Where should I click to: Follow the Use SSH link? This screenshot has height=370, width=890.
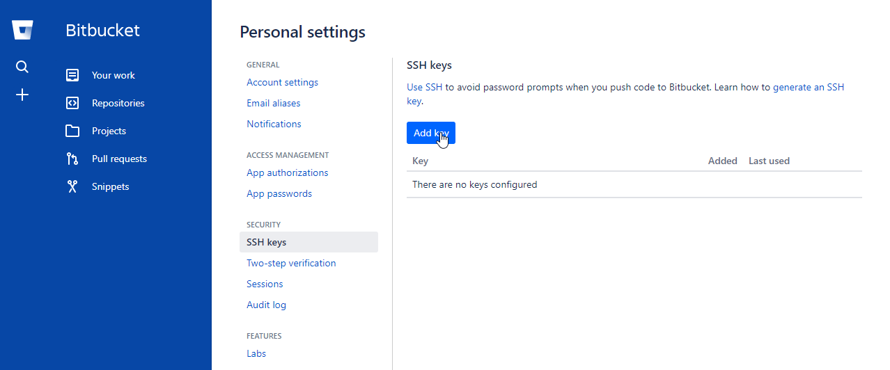click(424, 88)
